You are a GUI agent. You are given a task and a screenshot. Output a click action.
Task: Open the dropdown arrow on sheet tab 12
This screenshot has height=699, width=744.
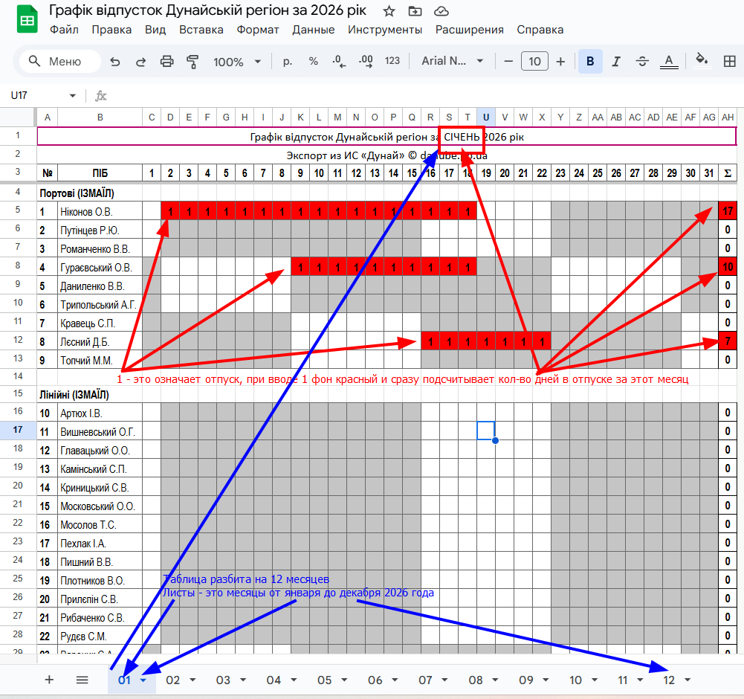point(688,680)
